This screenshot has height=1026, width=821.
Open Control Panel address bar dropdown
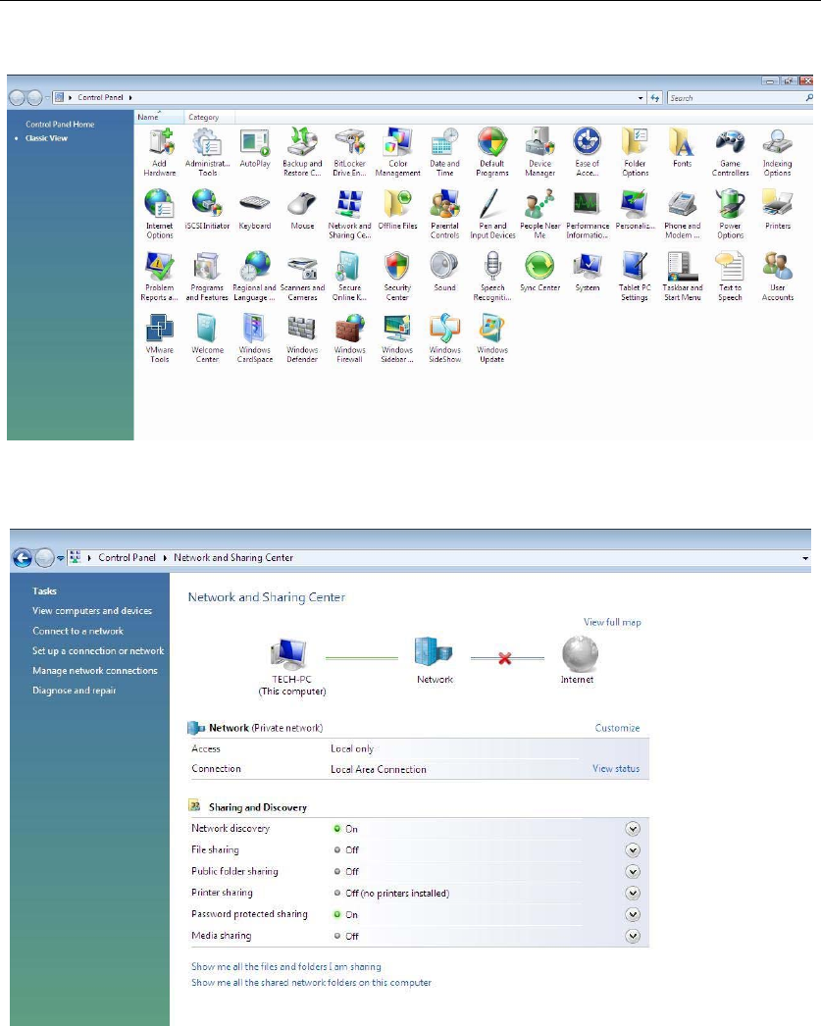(641, 98)
